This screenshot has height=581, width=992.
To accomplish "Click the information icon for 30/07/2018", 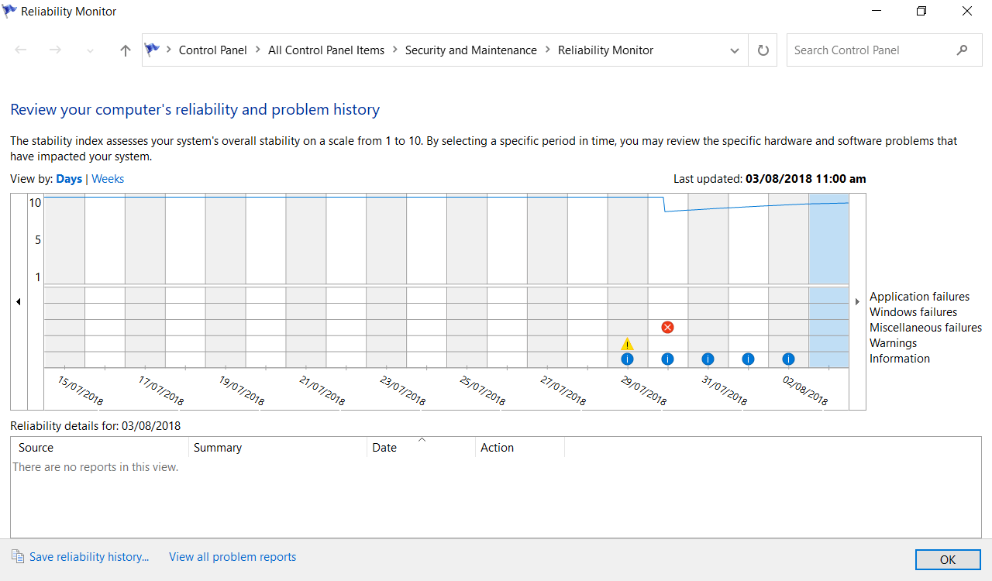I will tap(667, 359).
